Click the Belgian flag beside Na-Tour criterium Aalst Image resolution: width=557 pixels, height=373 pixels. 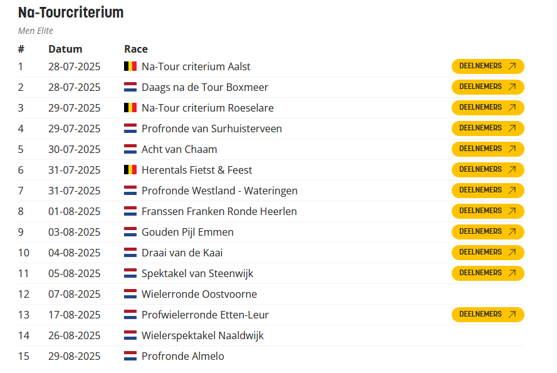click(130, 66)
